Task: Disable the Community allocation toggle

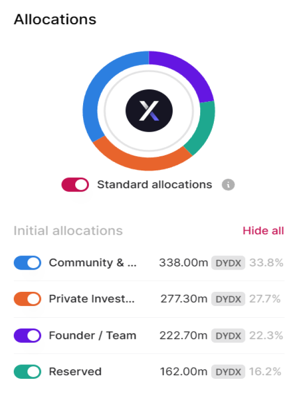Action: [x=28, y=263]
